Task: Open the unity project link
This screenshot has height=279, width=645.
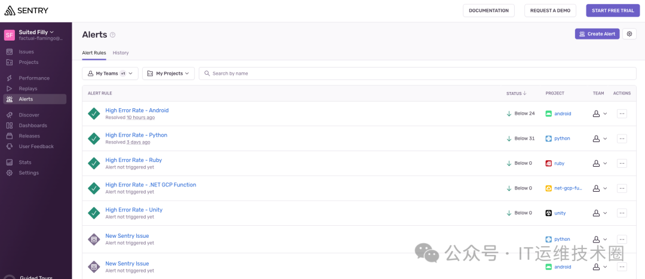Action: click(560, 213)
